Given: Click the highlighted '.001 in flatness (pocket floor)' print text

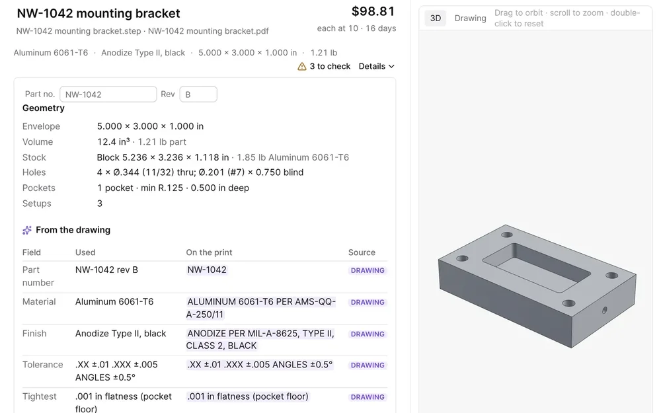Looking at the screenshot, I should 248,396.
